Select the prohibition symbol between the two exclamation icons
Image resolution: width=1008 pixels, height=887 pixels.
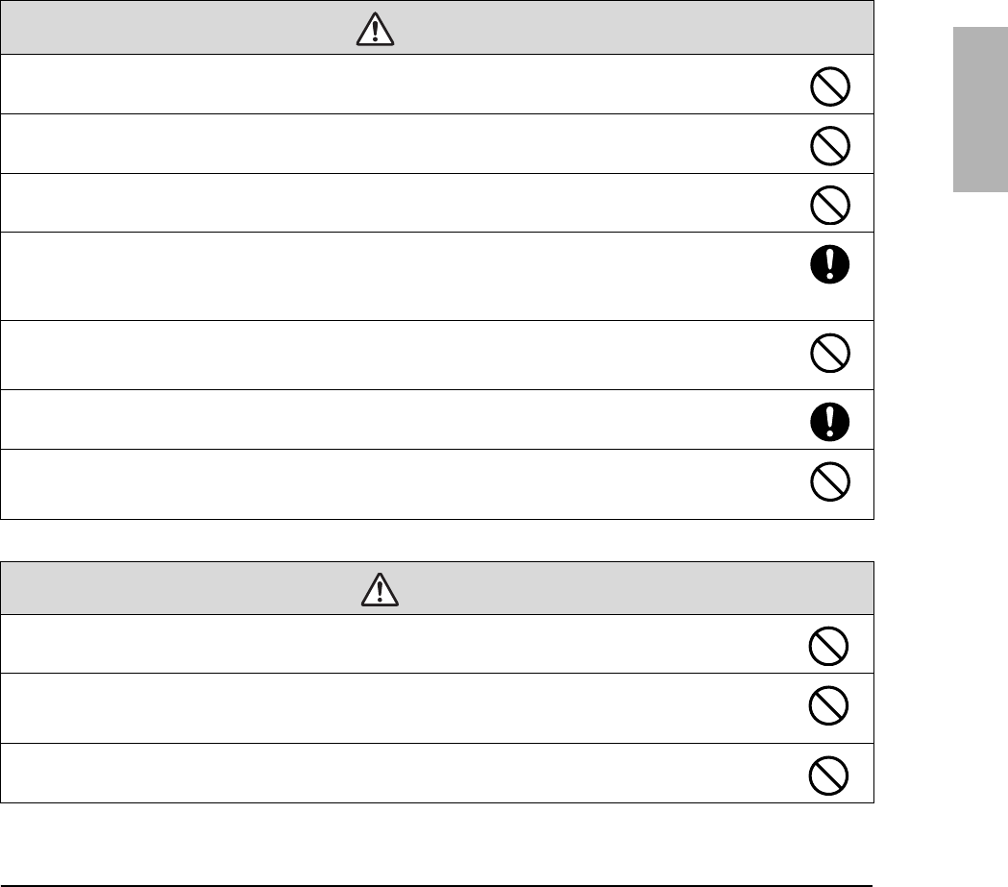pyautogui.click(x=827, y=357)
